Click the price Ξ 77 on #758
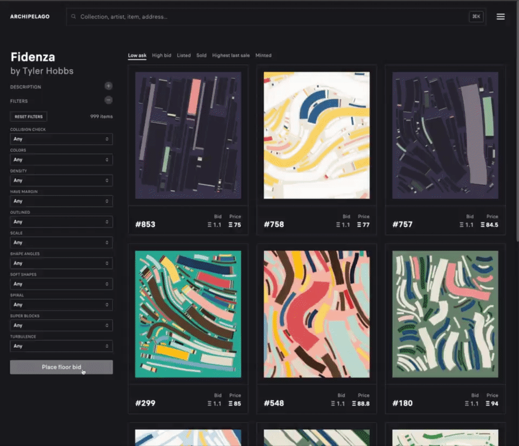 363,225
